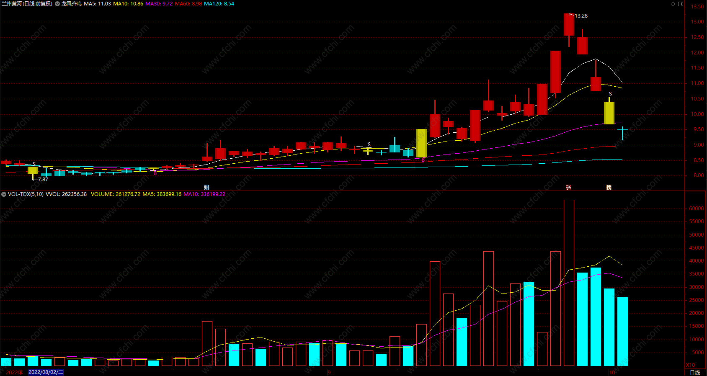Click the 日线 period label at bottom-right
The image size is (707, 376).
(x=695, y=372)
